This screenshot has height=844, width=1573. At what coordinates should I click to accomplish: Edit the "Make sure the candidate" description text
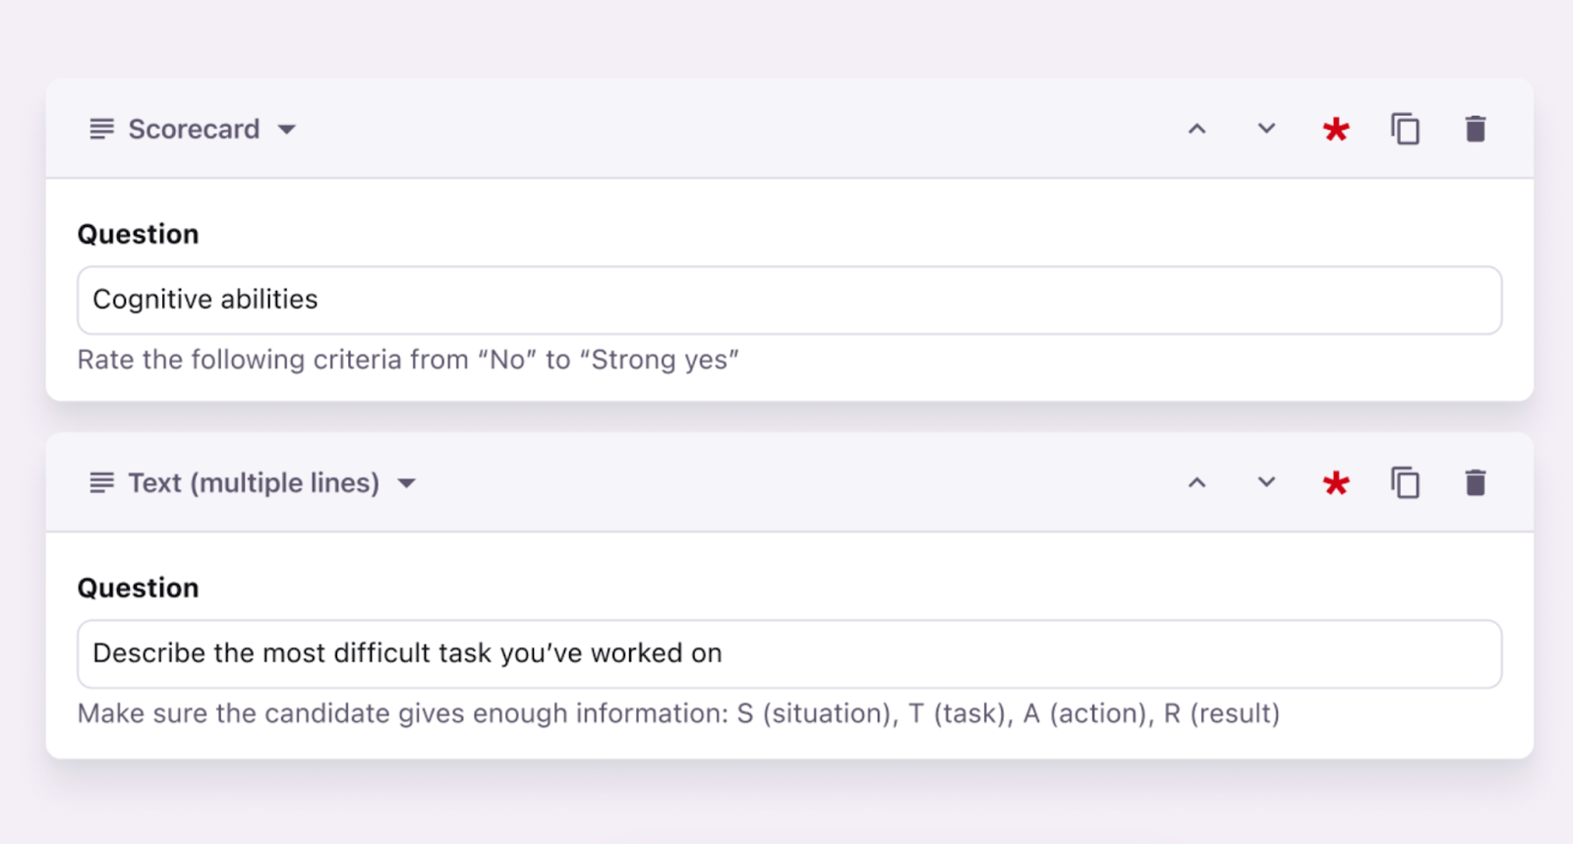pyautogui.click(x=678, y=713)
